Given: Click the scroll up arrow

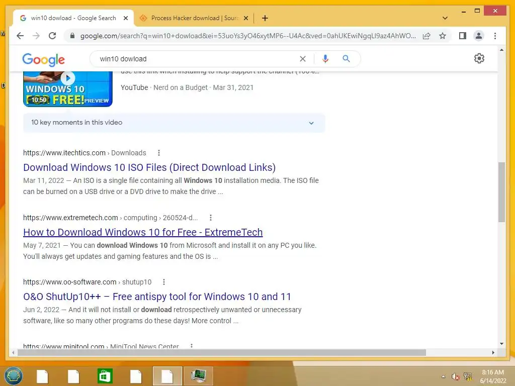Looking at the screenshot, I should click(501, 50).
